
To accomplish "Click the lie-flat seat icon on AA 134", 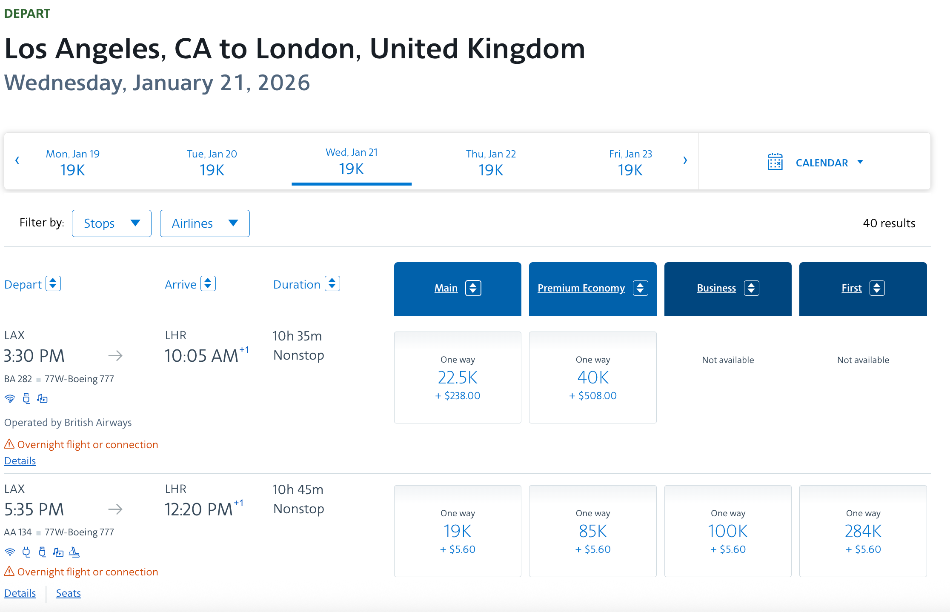I will tap(74, 552).
